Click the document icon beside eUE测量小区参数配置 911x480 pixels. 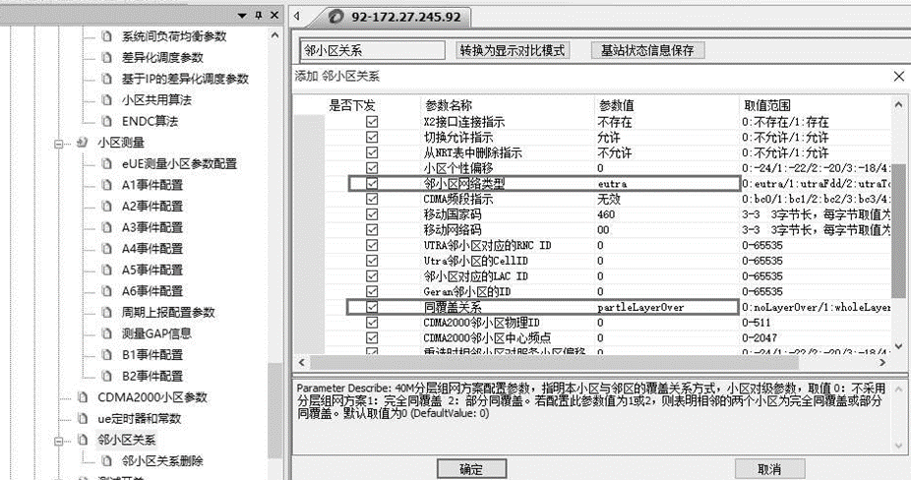106,164
